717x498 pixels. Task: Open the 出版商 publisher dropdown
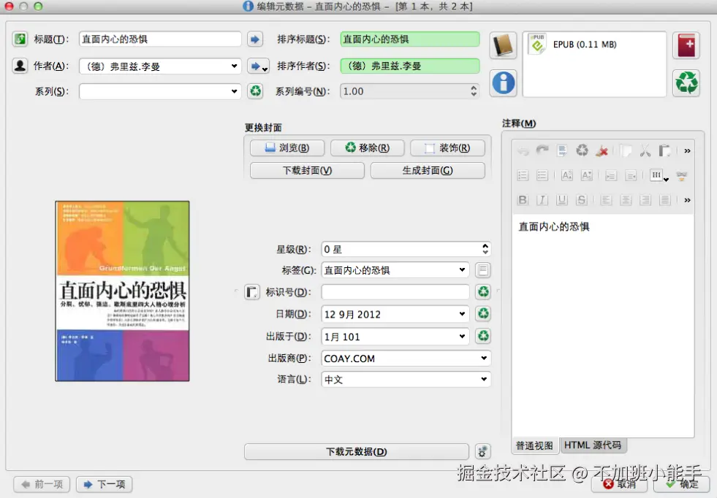[x=484, y=359]
